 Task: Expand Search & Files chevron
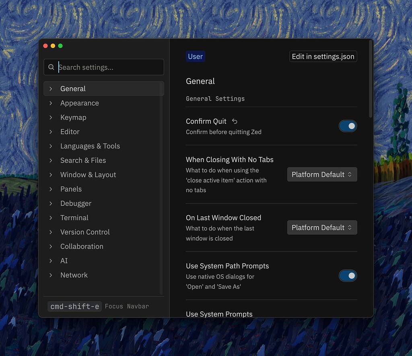coord(51,161)
